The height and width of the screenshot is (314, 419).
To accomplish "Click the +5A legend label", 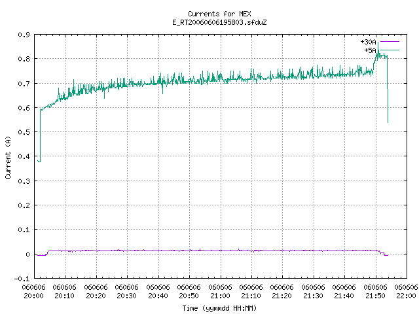I will [370, 50].
